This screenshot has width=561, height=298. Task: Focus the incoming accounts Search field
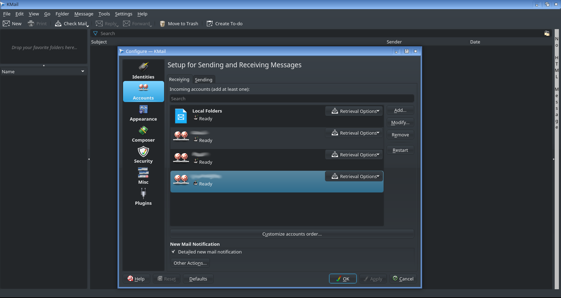(292, 99)
